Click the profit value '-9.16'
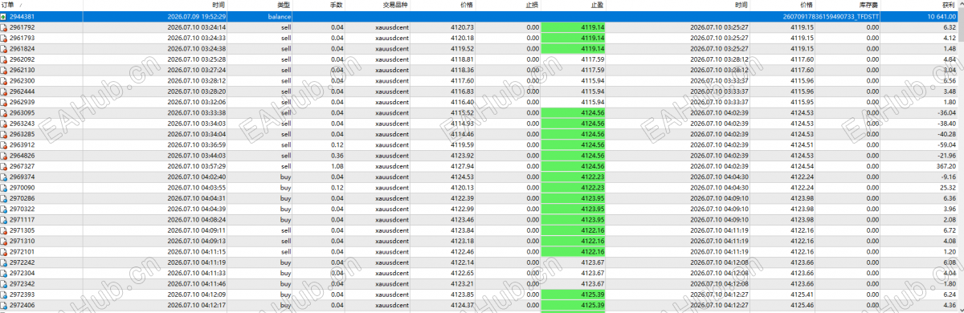This screenshot has height=313, width=964. [948, 177]
